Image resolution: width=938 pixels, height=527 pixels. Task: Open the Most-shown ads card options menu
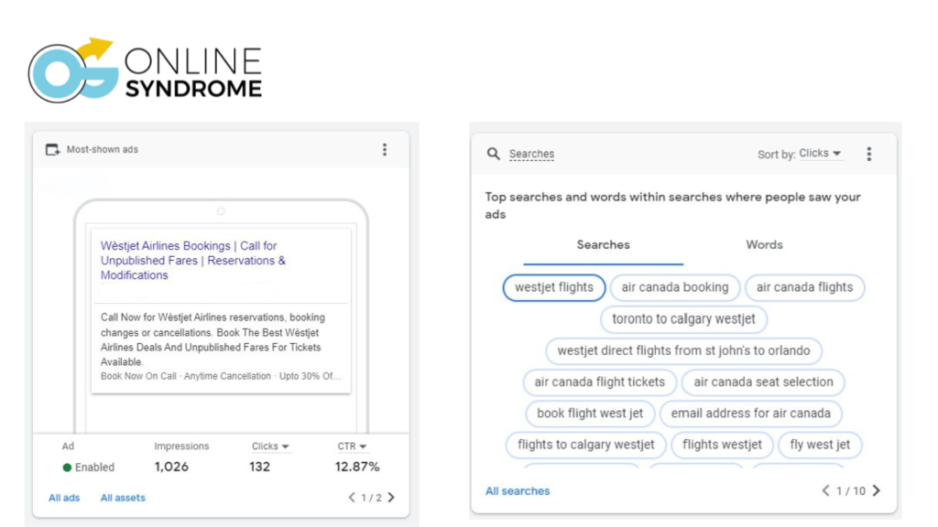[385, 149]
